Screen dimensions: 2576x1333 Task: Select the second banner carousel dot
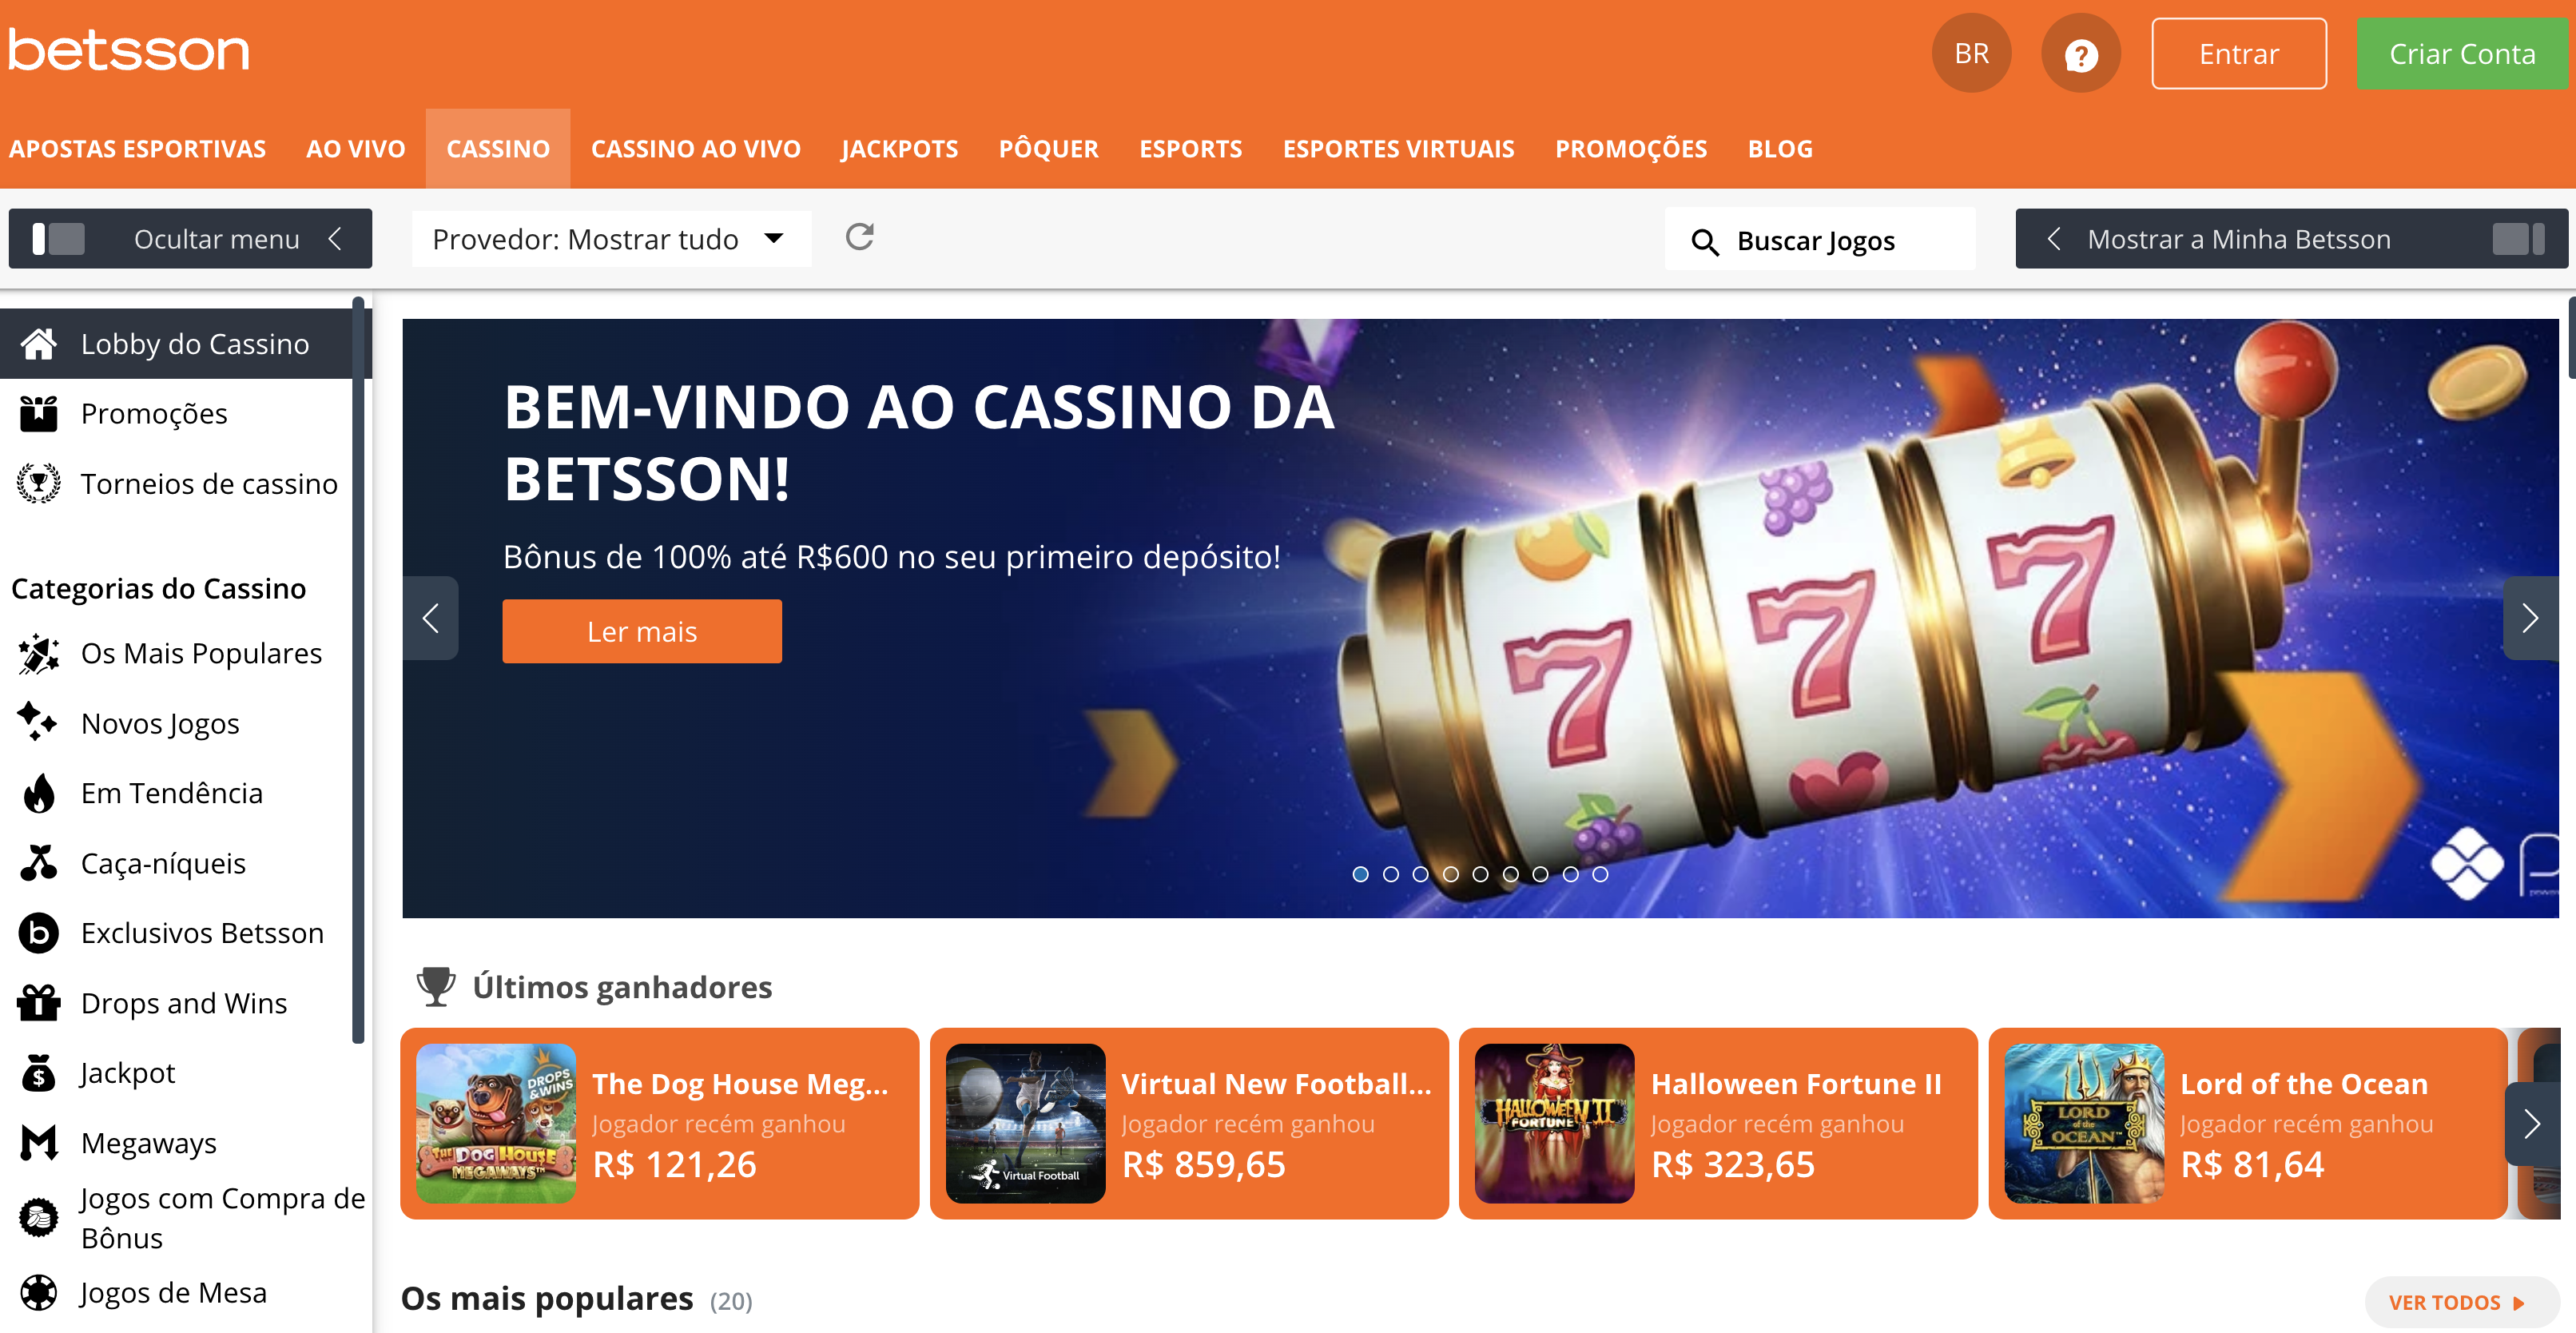pyautogui.click(x=1391, y=874)
